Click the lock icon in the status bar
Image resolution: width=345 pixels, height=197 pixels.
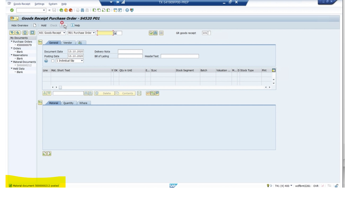pos(336,186)
